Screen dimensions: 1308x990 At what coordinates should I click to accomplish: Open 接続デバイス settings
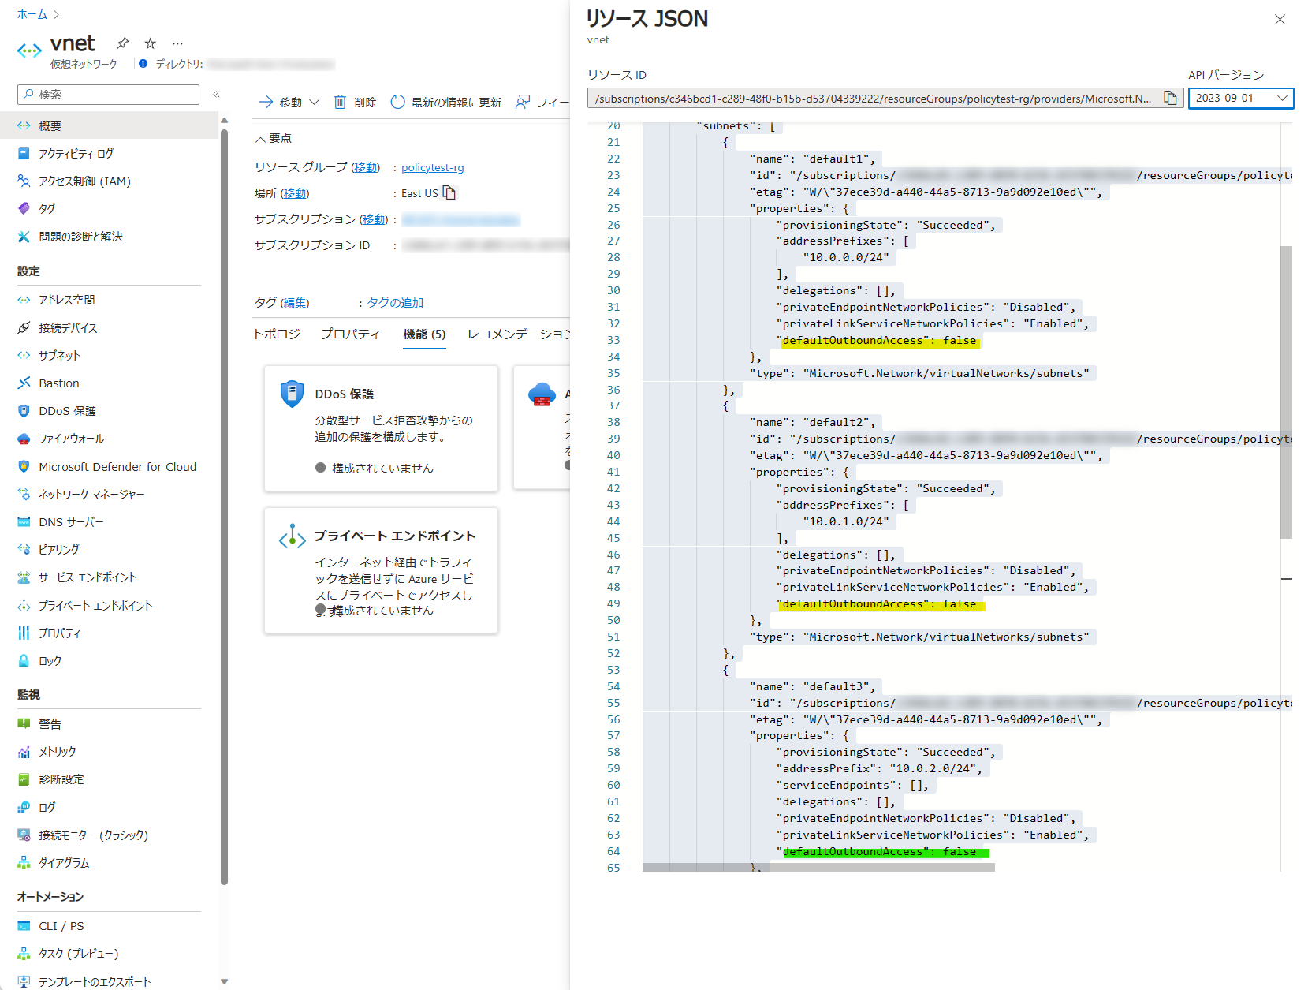pyautogui.click(x=68, y=328)
